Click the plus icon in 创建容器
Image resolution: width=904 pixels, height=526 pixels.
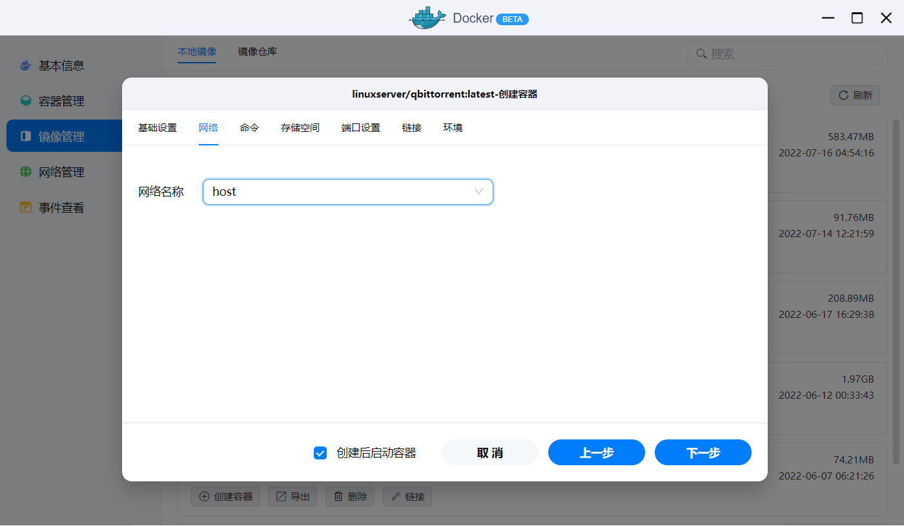point(204,496)
